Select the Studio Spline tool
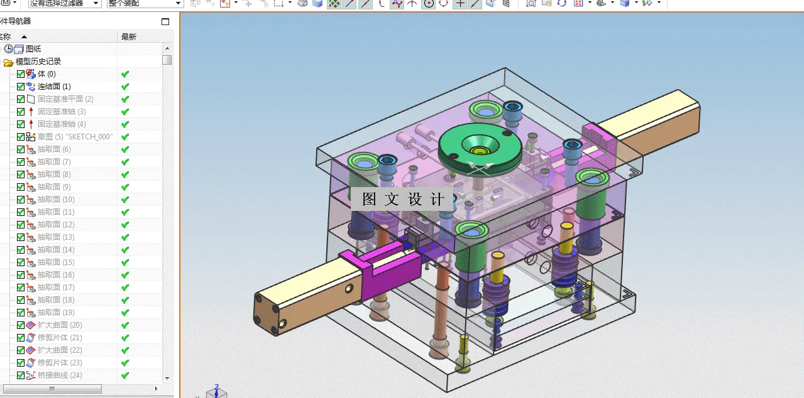 [x=397, y=4]
